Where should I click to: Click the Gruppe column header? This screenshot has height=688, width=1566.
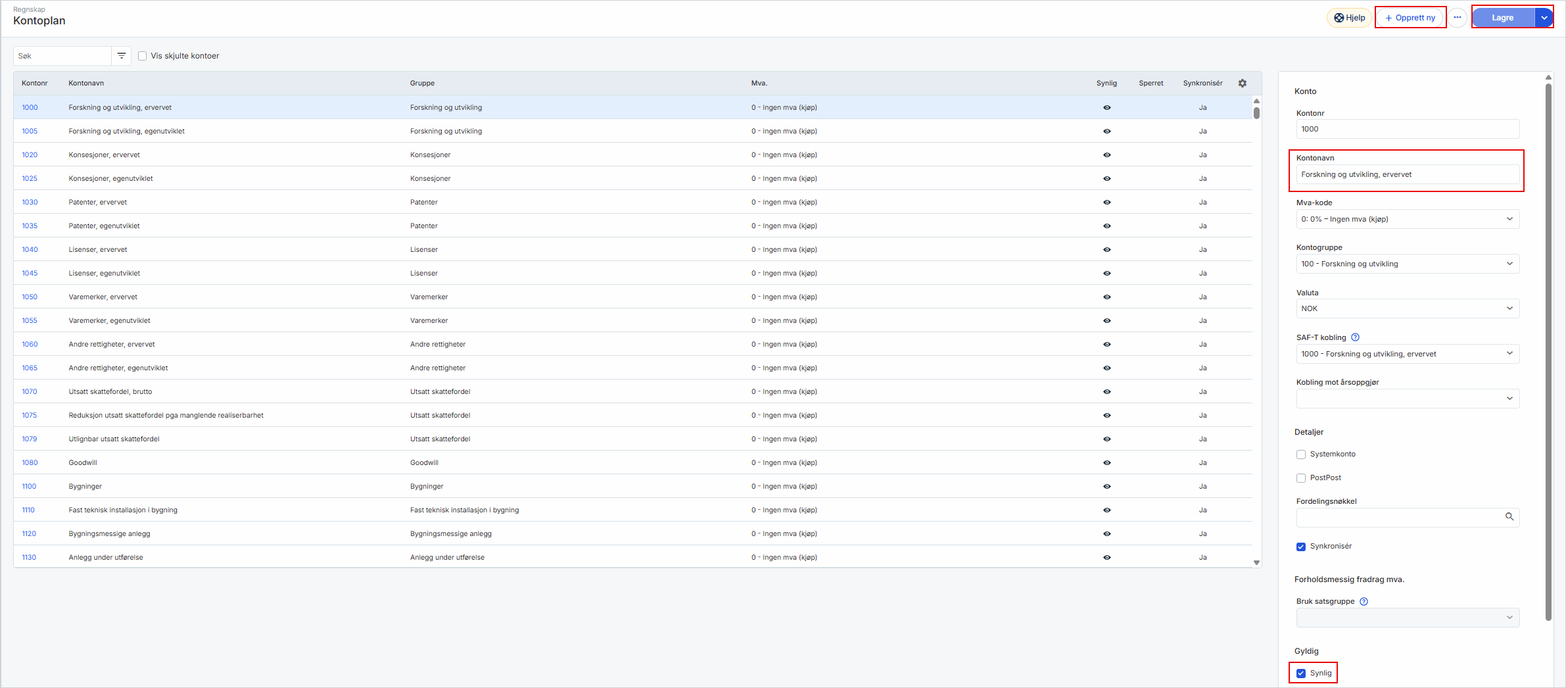point(422,84)
